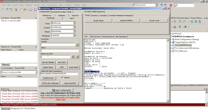208x110 pixels.
Task: Open the Local Variables process dropdown
Action: (37, 72)
